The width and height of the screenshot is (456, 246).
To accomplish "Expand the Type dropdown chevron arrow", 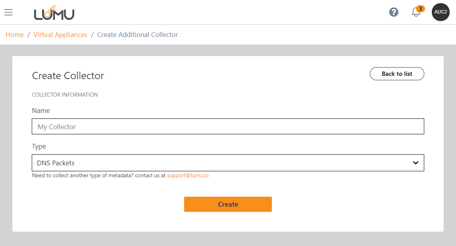I will [x=416, y=163].
